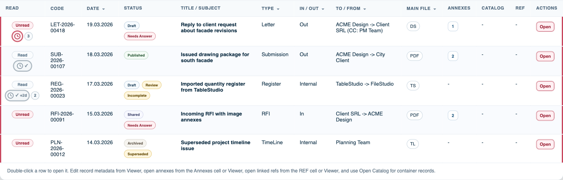Click code cell RFI-2026-00091

pyautogui.click(x=62, y=117)
